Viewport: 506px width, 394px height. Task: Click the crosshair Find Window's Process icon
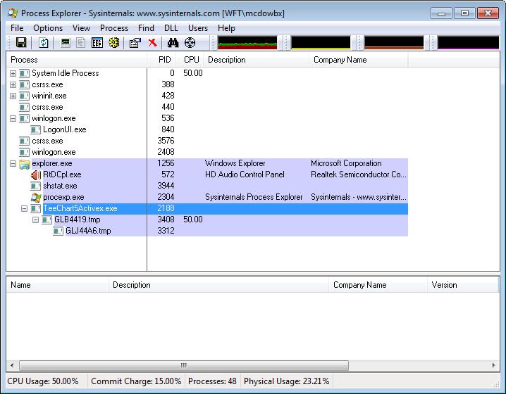pos(190,42)
